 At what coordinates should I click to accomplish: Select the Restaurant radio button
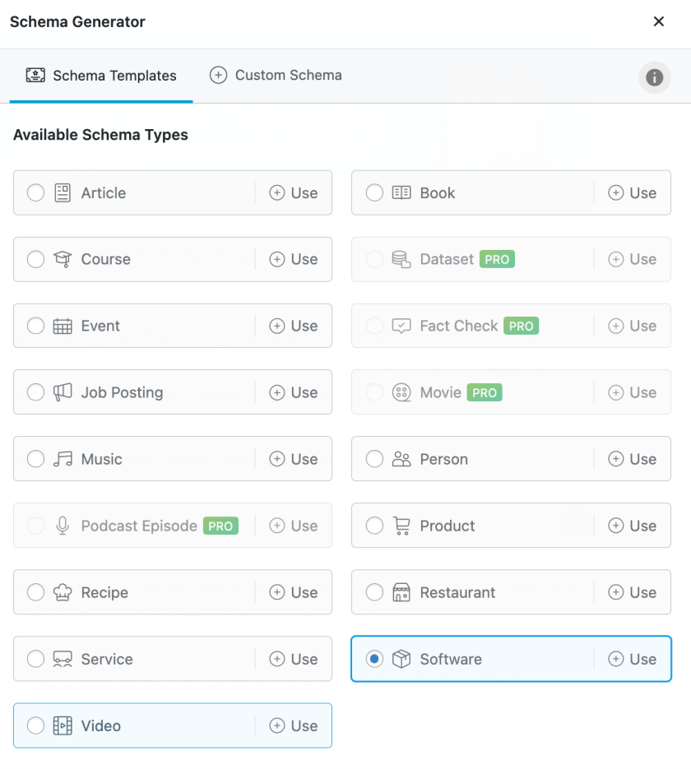pos(374,592)
